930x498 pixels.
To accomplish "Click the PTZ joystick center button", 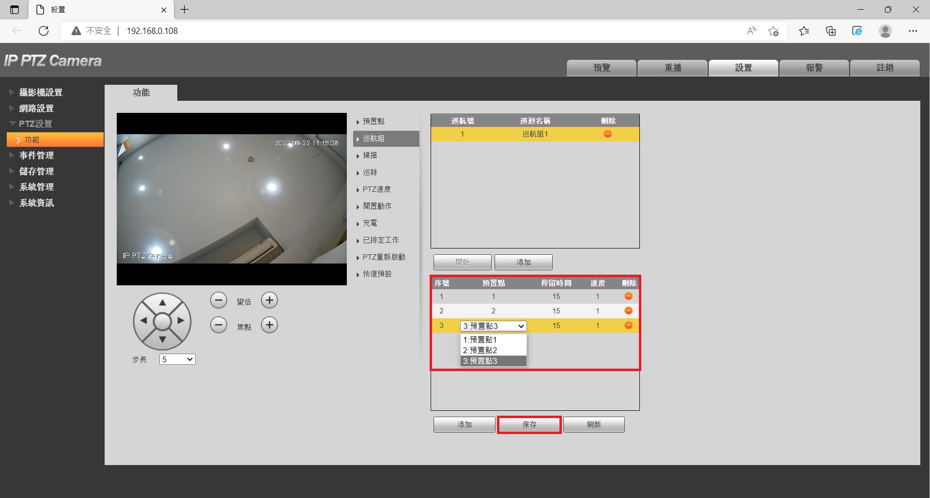I will (x=162, y=322).
